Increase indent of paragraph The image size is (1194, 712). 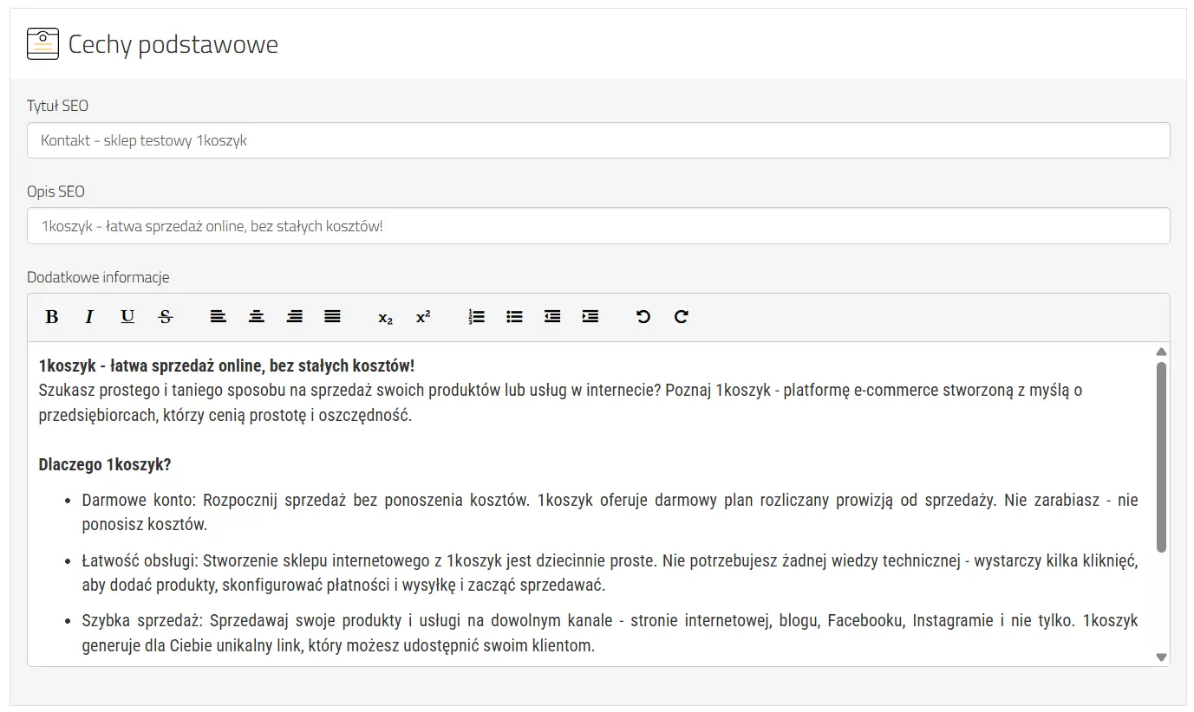(x=590, y=317)
